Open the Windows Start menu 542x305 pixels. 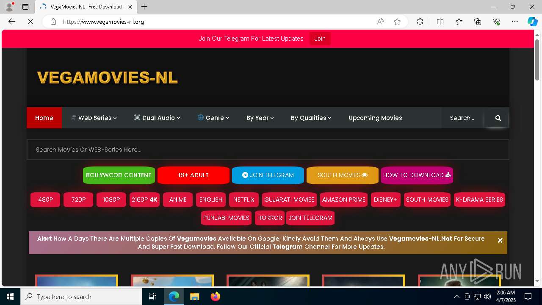[x=10, y=297]
